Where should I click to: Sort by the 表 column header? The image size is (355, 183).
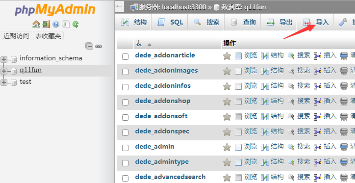coord(139,43)
